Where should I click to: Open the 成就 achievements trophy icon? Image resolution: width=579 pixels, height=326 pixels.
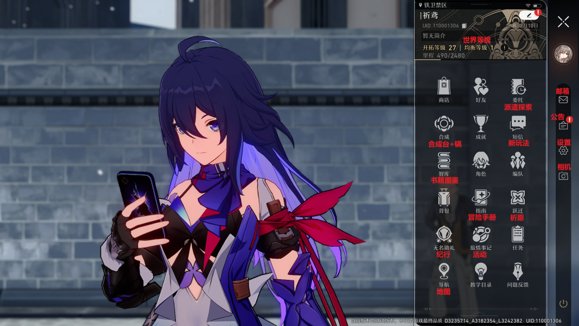coord(481,124)
